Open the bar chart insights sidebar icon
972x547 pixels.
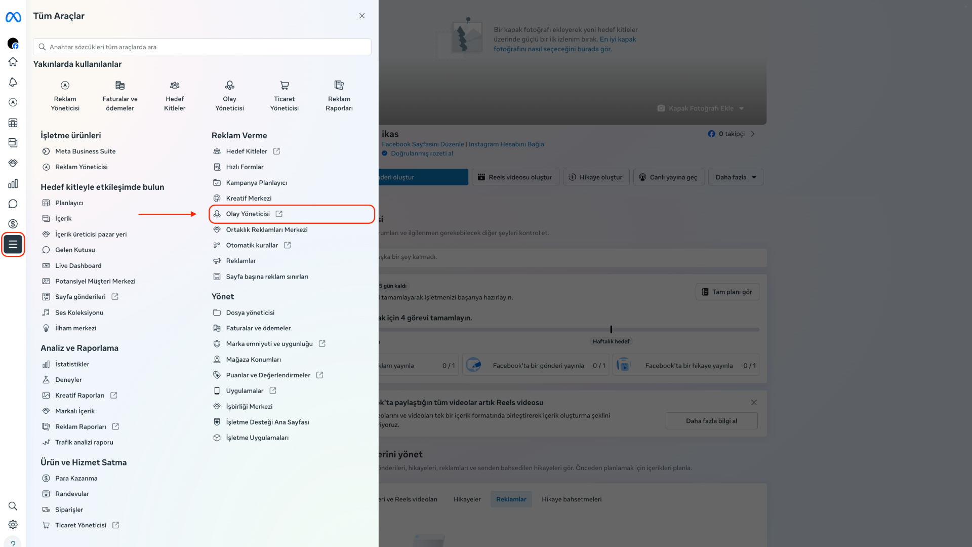click(x=13, y=183)
